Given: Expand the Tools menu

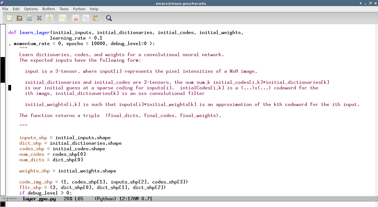Looking at the screenshot, I should (64, 9).
